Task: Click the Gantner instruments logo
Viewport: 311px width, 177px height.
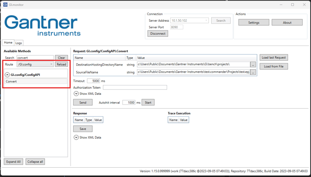Action: coord(42,26)
